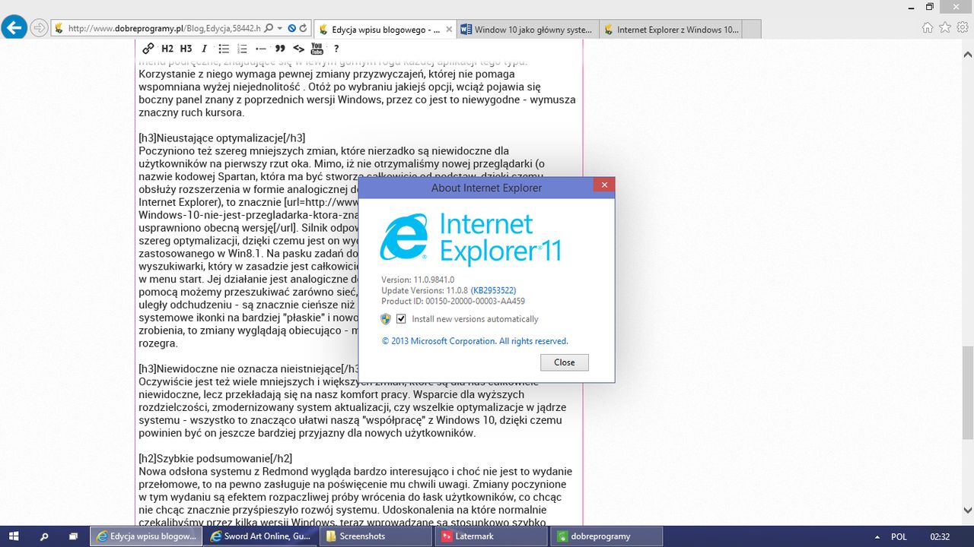Close About Internet Explorer with red X
Screen dimensions: 974x547
[x=604, y=185]
